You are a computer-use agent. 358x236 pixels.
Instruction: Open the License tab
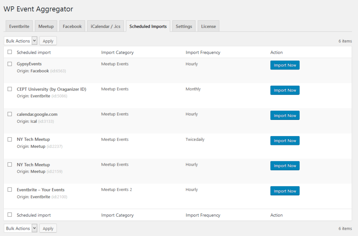click(208, 26)
